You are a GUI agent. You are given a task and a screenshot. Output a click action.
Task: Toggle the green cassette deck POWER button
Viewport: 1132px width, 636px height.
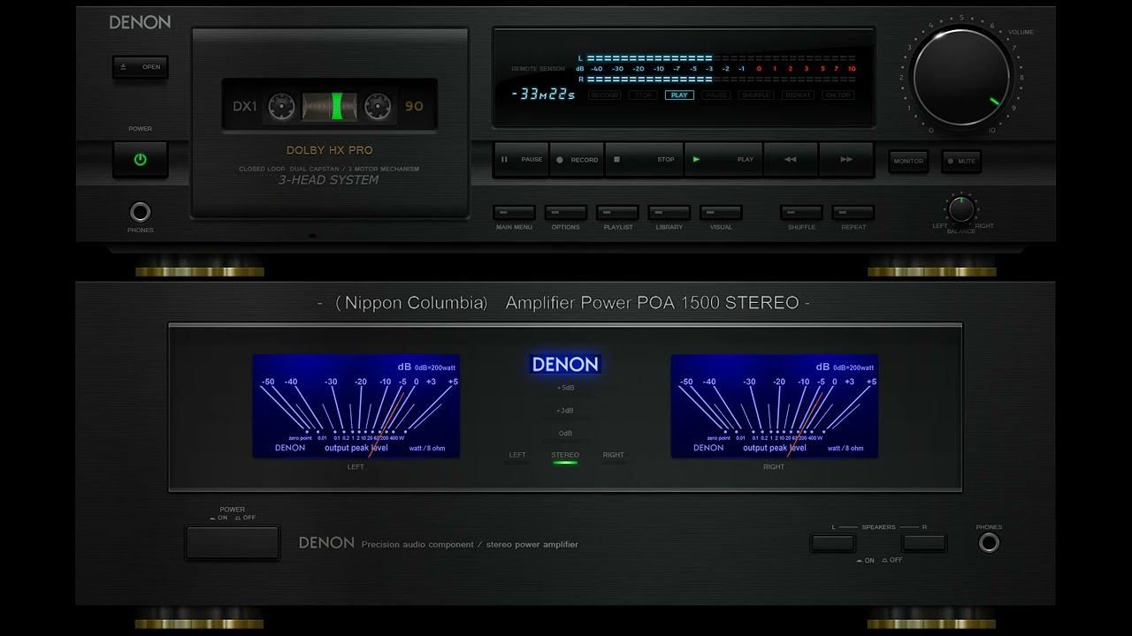click(141, 160)
